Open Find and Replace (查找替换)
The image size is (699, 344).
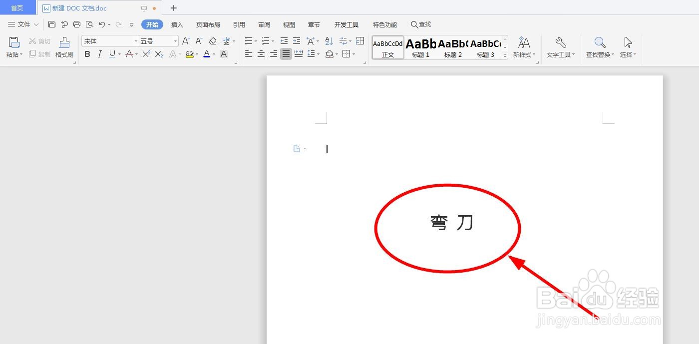point(599,47)
